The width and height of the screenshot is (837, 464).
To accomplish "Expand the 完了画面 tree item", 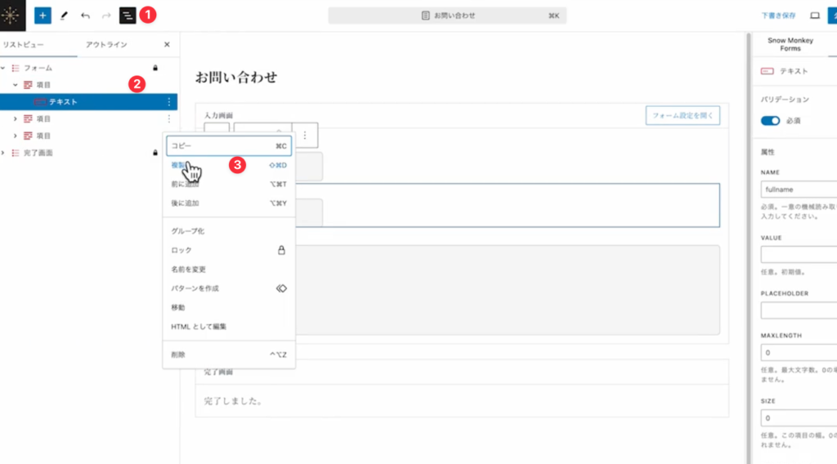I will tap(4, 153).
